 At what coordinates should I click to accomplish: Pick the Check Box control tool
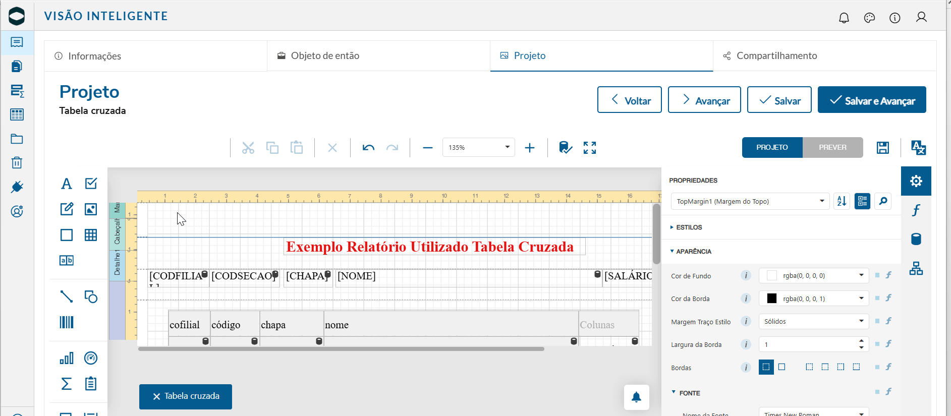click(x=91, y=184)
